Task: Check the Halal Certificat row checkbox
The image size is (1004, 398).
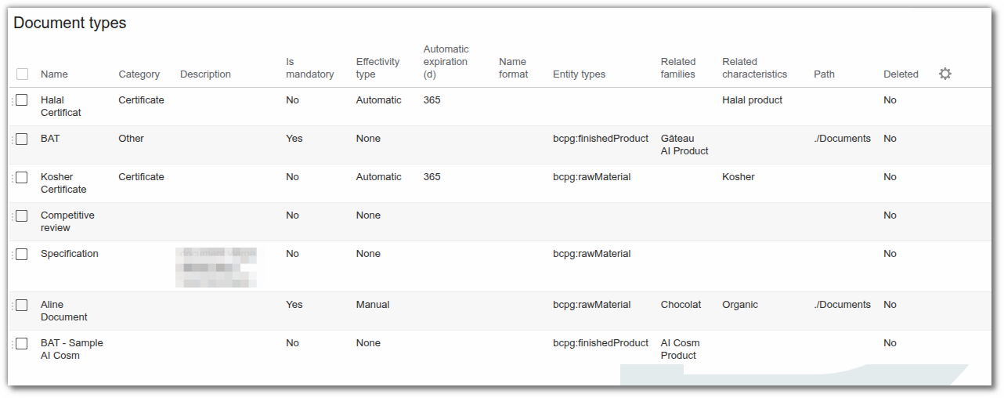Action: point(22,100)
